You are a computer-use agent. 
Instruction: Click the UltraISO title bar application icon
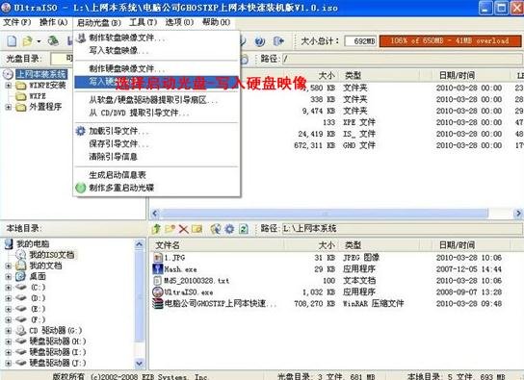[x=6, y=8]
